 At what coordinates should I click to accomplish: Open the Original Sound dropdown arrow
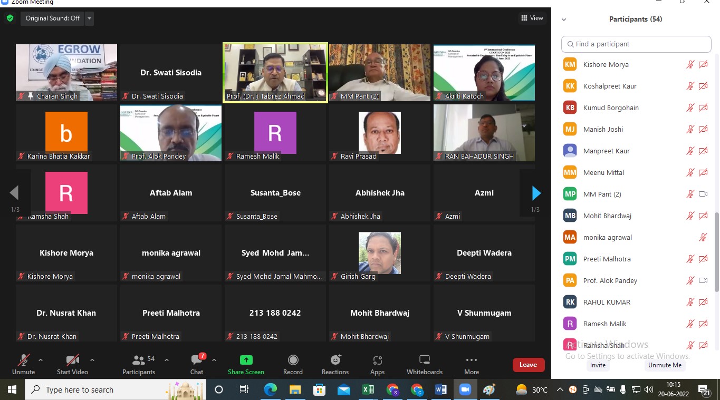click(x=89, y=18)
